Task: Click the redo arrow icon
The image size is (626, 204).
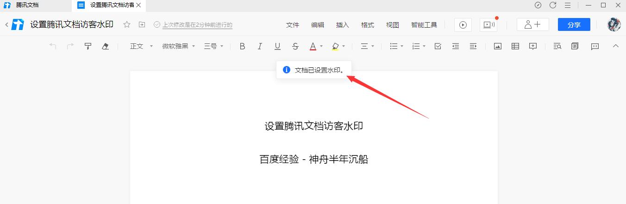Action: (70, 46)
